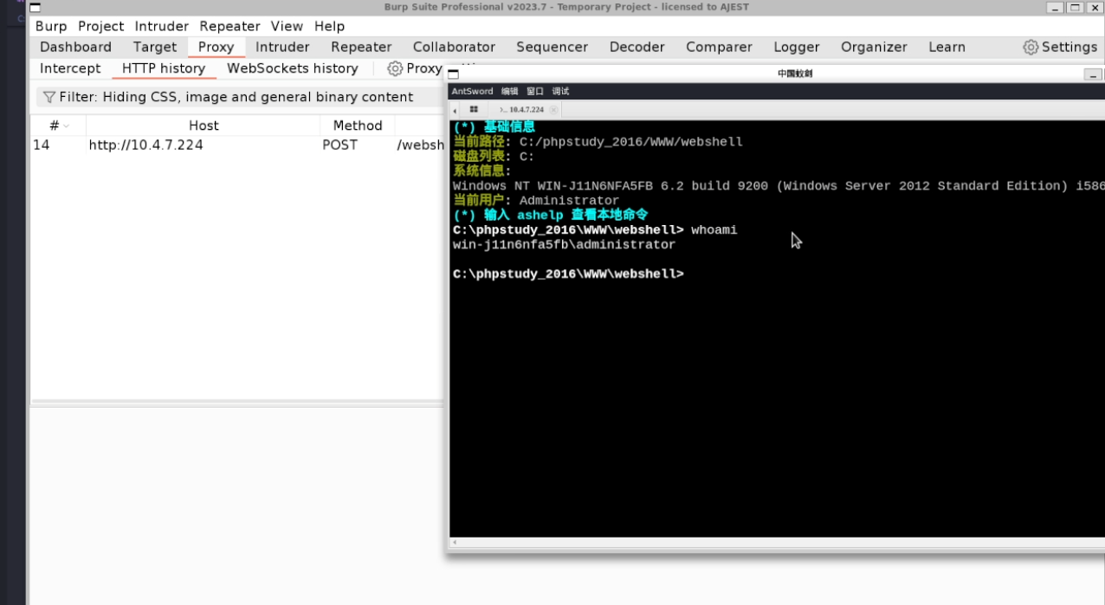Sort history by # column header
Image resolution: width=1105 pixels, height=605 pixels.
58,126
